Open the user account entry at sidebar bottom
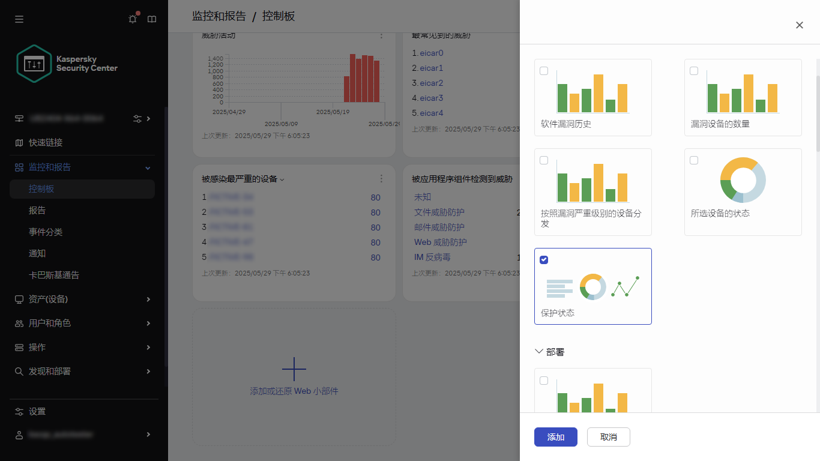This screenshot has width=820, height=461. (x=60, y=434)
